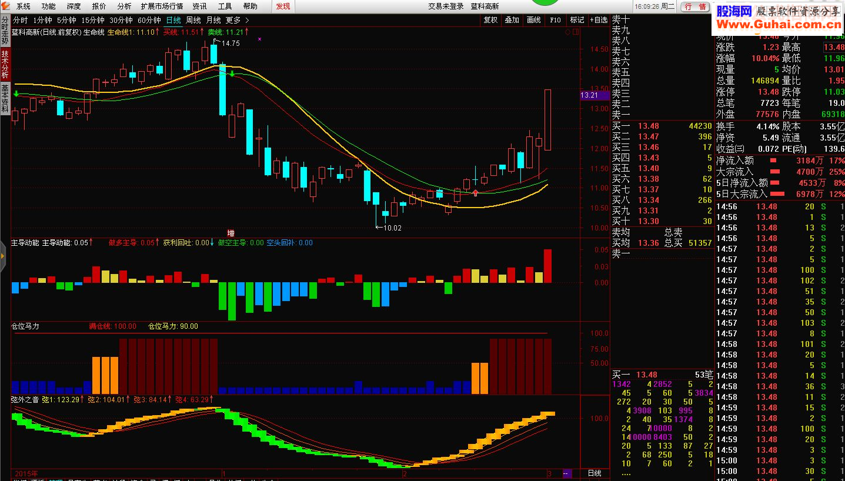Click the application logo icon beside 系统
Screen dimensions: 845x481
(x=5, y=6)
